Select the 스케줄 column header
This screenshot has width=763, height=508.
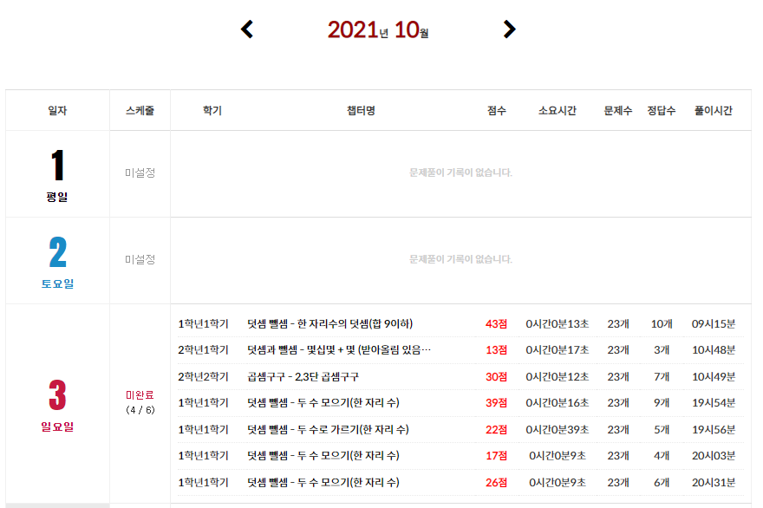pos(140,110)
